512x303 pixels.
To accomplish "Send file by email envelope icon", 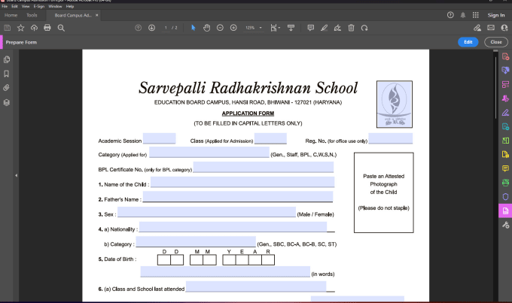I will point(491,28).
